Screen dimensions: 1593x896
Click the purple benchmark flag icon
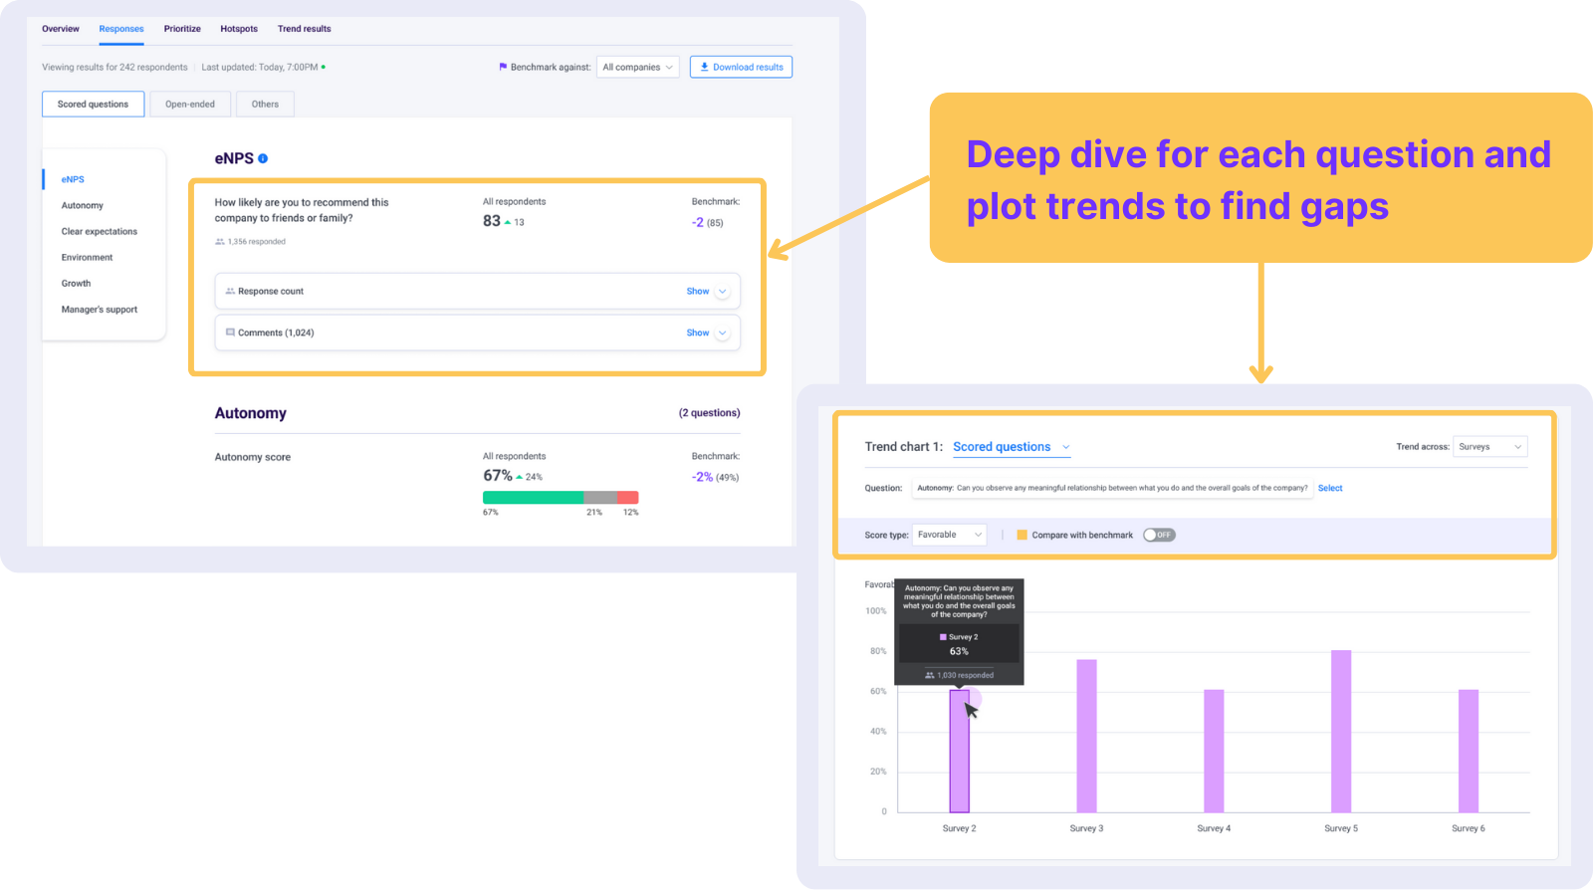502,67
